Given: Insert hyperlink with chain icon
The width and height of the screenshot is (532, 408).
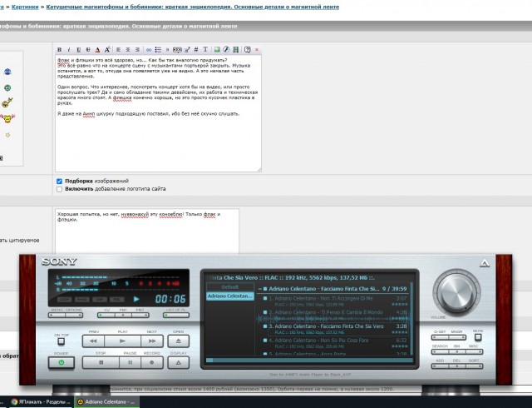Looking at the screenshot, I should click(149, 50).
